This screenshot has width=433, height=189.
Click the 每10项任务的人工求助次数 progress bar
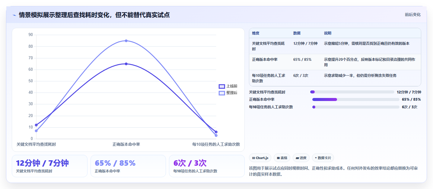coord(356,107)
